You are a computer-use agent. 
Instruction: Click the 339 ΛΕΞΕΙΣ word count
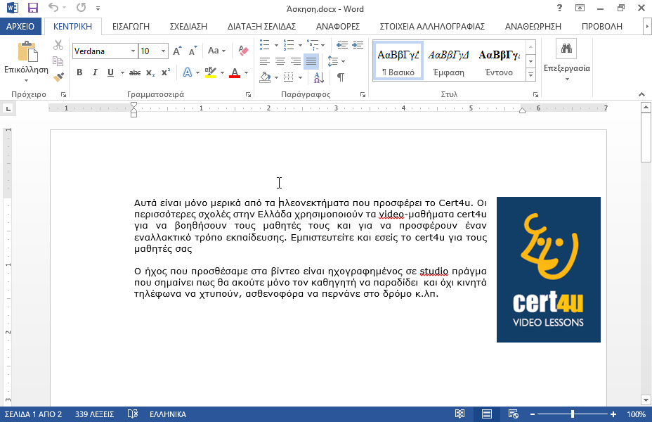tap(94, 414)
